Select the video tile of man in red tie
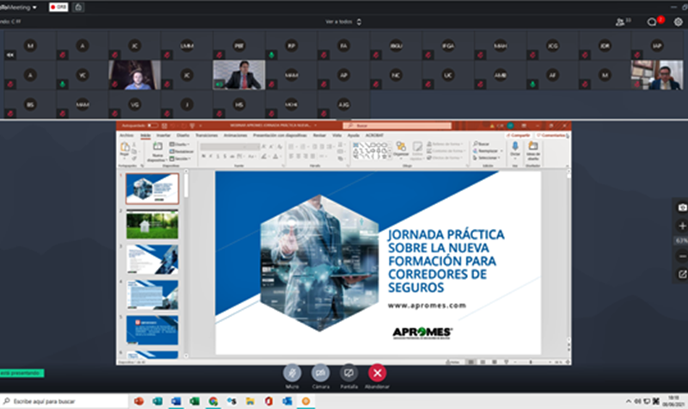688x409 pixels. (x=239, y=75)
